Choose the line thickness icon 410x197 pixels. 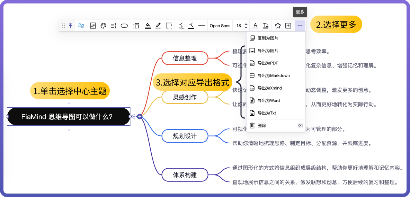201,26
